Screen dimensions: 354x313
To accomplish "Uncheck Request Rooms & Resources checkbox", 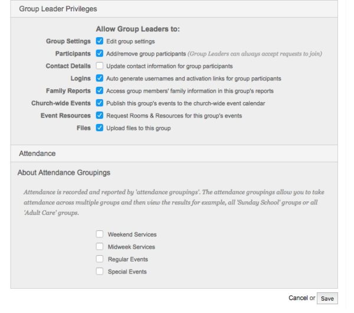I will click(x=100, y=115).
